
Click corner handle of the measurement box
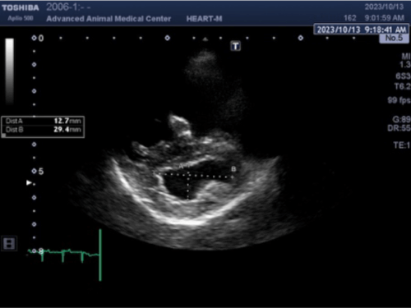click(3, 136)
